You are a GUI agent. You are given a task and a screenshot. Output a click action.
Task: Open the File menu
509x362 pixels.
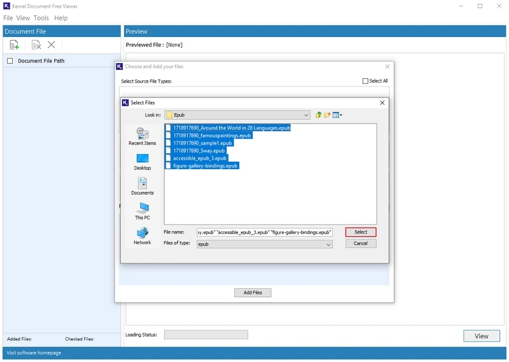[x=8, y=18]
